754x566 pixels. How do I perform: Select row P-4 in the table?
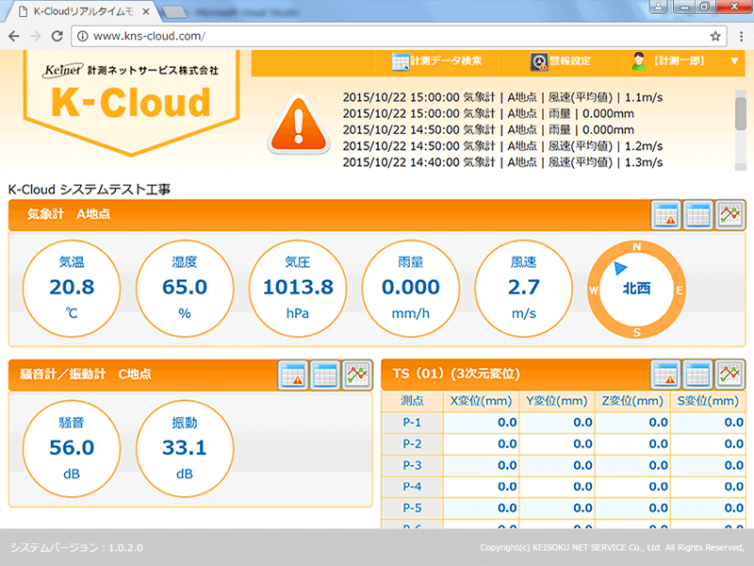pos(563,487)
